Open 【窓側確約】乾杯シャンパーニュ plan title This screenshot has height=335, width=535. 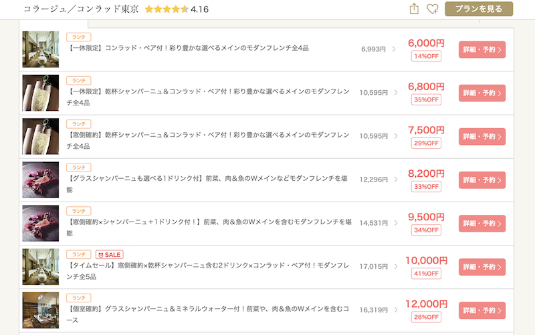point(208,141)
